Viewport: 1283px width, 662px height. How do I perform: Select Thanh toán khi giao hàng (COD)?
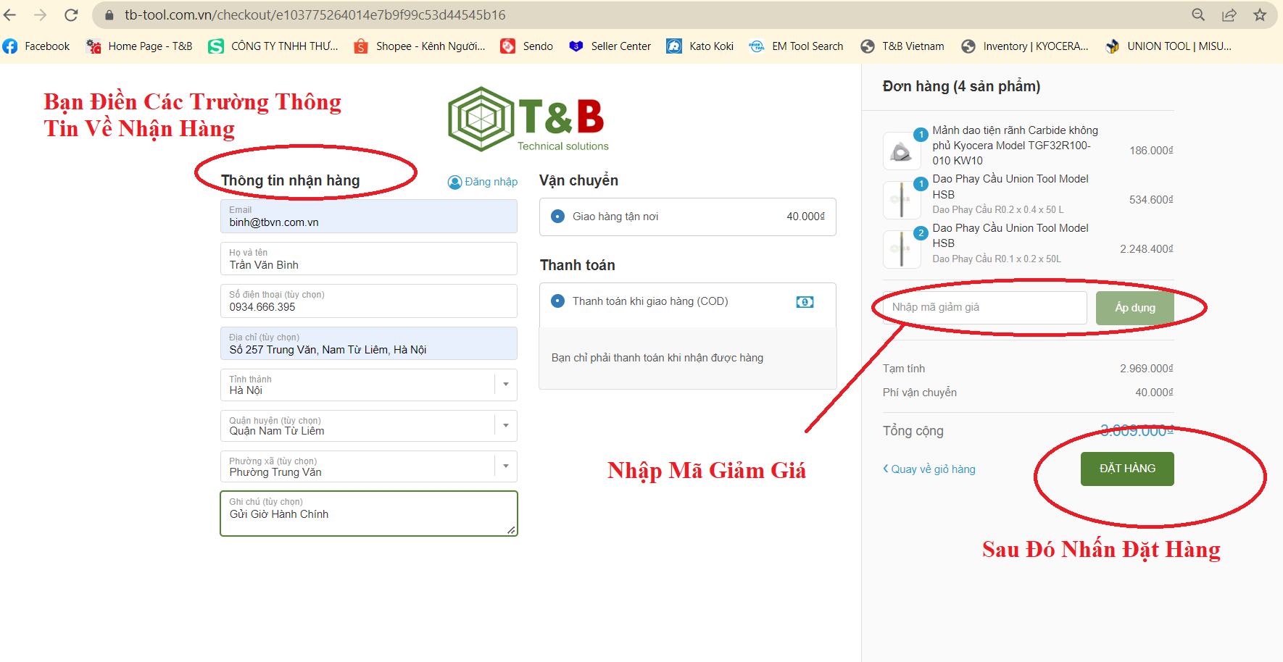pos(557,301)
